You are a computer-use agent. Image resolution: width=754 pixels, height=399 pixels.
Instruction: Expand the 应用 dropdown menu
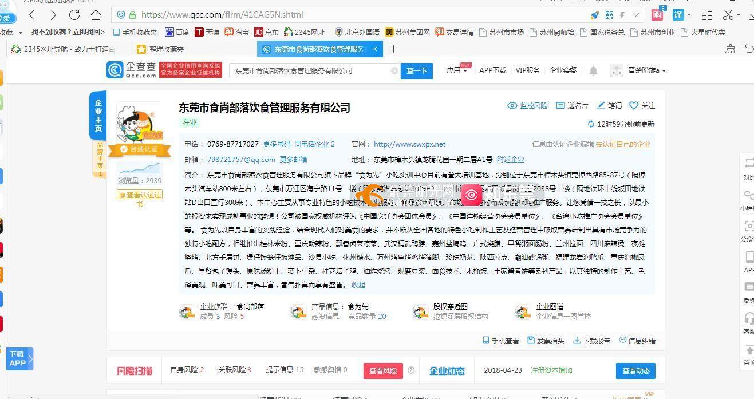click(457, 70)
